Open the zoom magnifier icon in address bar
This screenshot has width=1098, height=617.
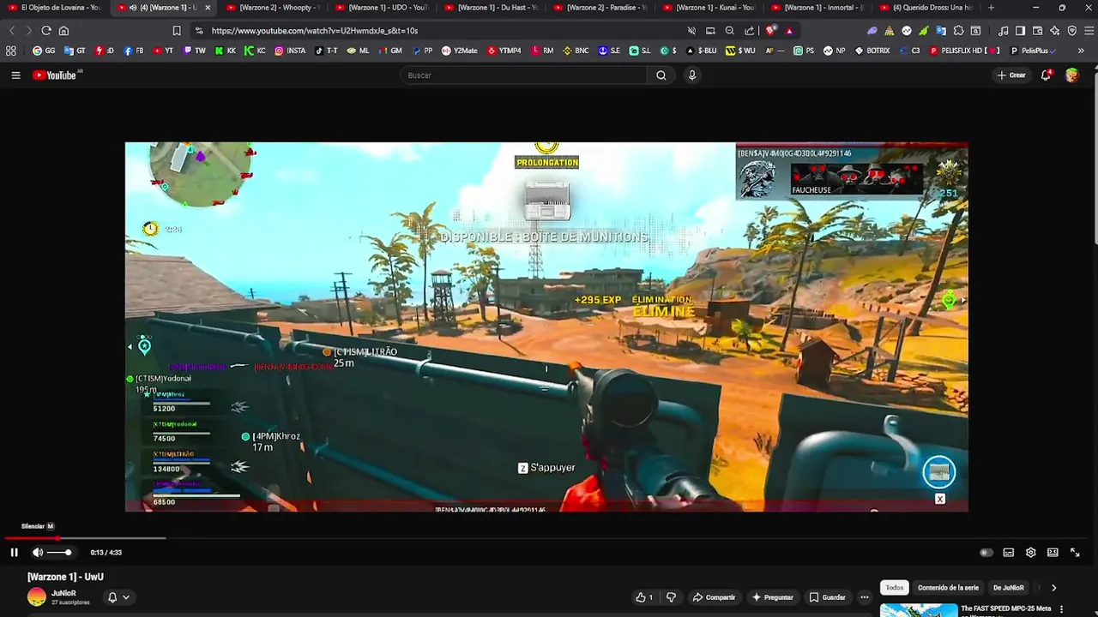pos(730,31)
